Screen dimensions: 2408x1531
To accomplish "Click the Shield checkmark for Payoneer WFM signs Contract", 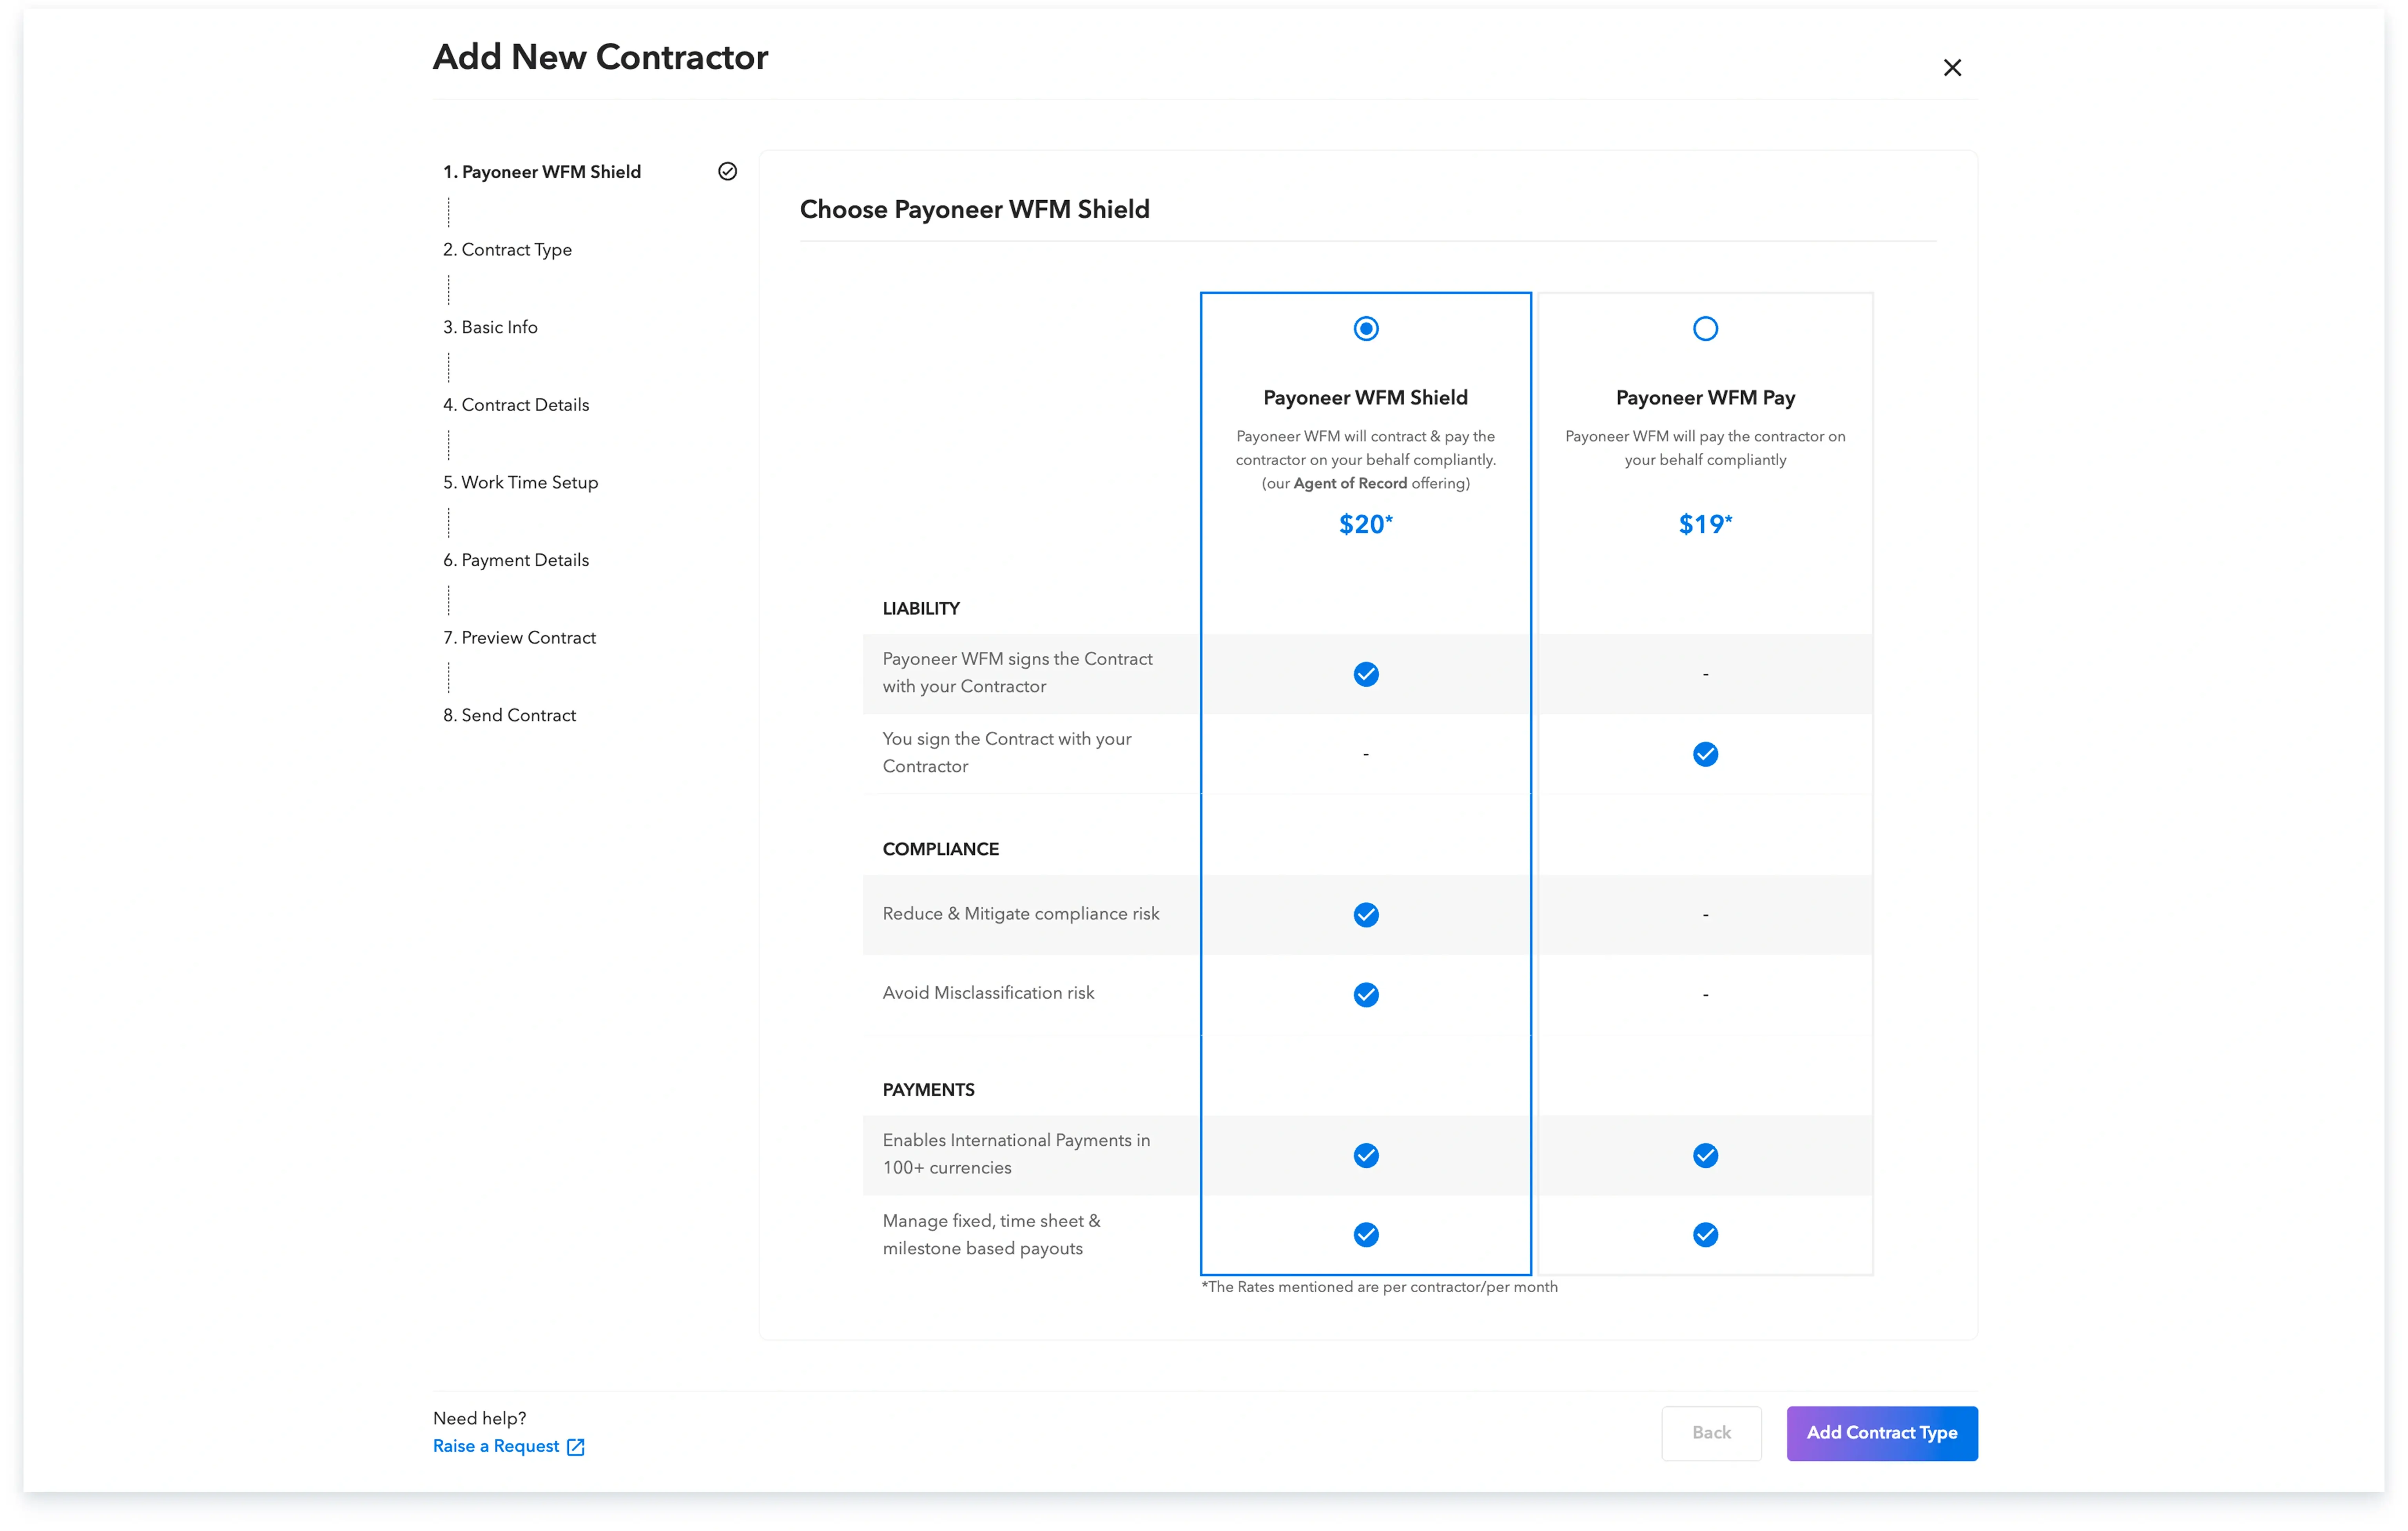I will pos(1365,674).
